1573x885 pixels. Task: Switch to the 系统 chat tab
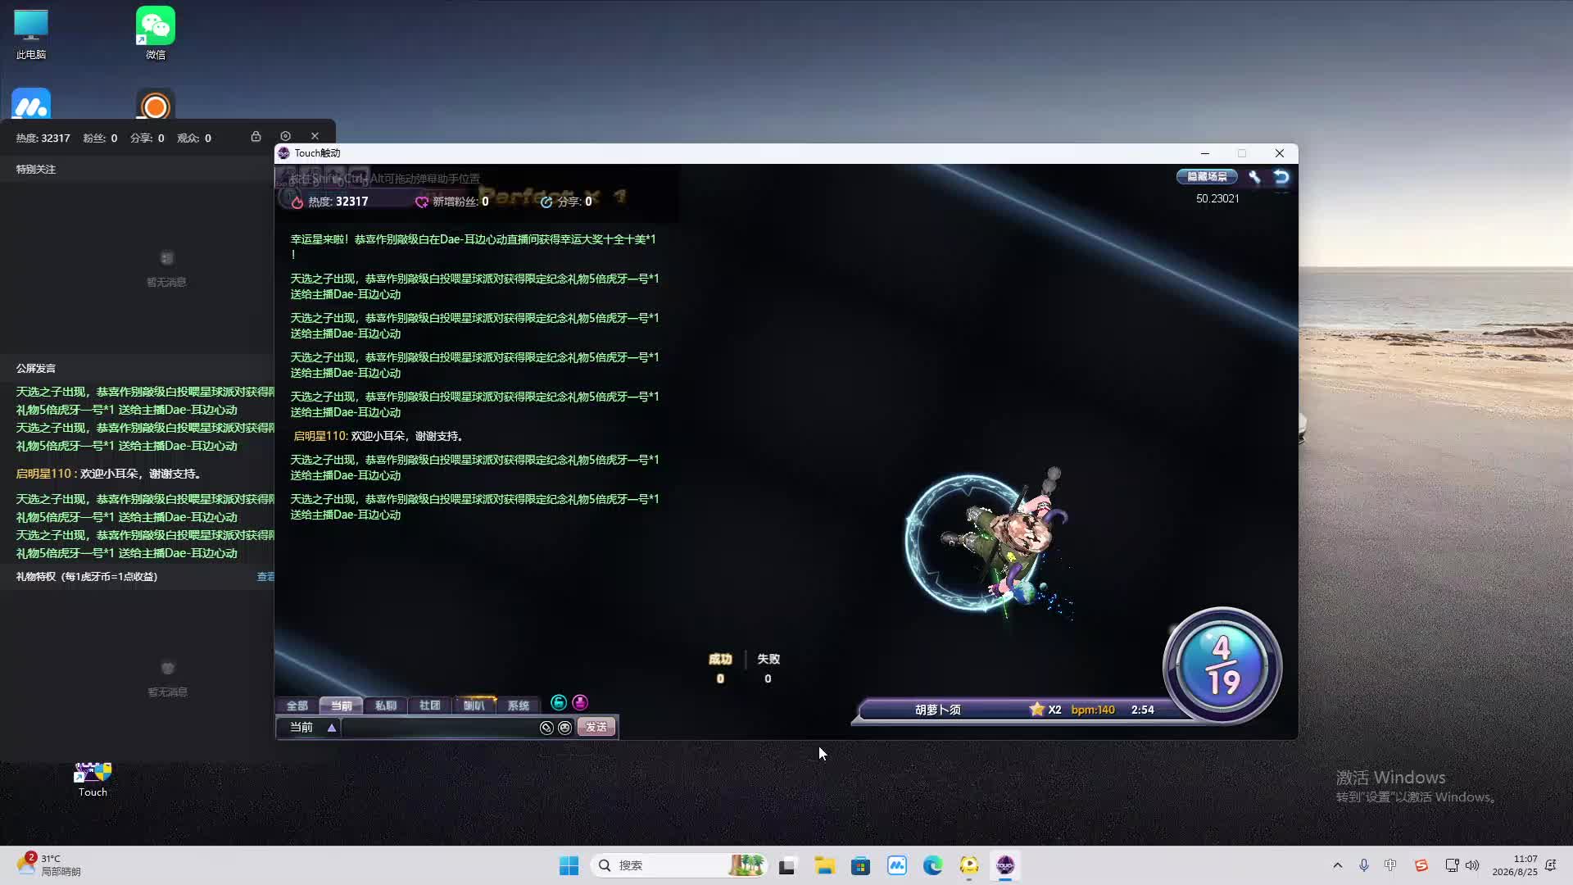tap(519, 706)
